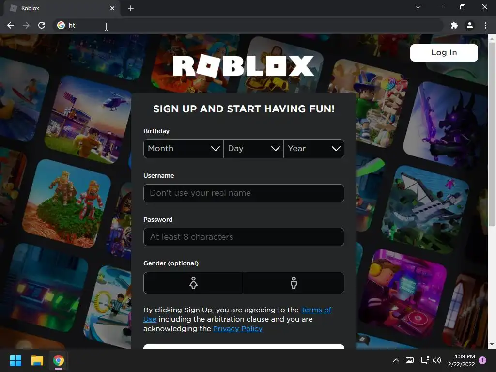Select the Roblox browser tab
The width and height of the screenshot is (496, 372).
[x=62, y=8]
